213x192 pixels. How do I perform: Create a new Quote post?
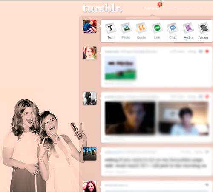click(x=141, y=31)
